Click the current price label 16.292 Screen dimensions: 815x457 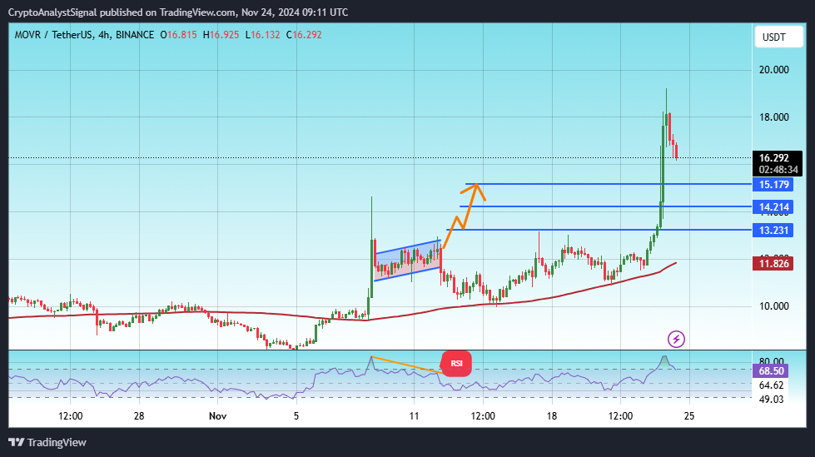[774, 158]
